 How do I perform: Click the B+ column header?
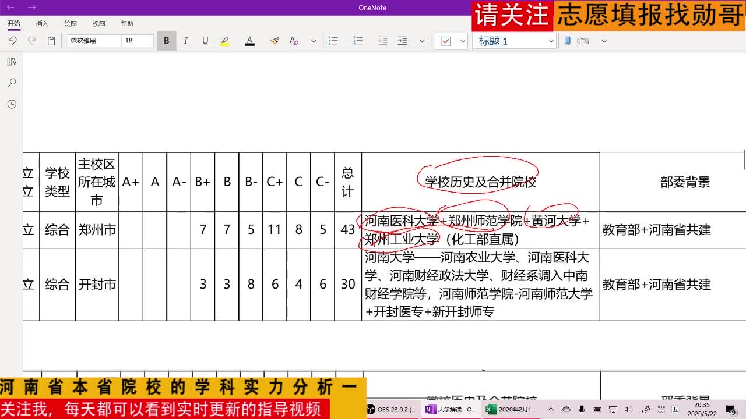point(202,182)
